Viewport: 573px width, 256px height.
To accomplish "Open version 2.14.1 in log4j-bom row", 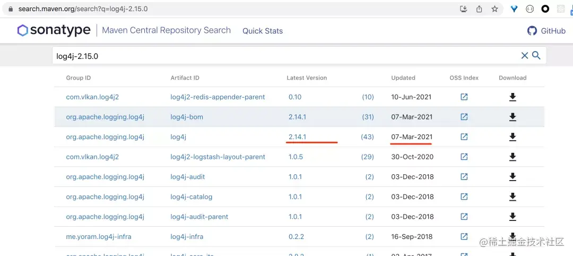I will (298, 117).
